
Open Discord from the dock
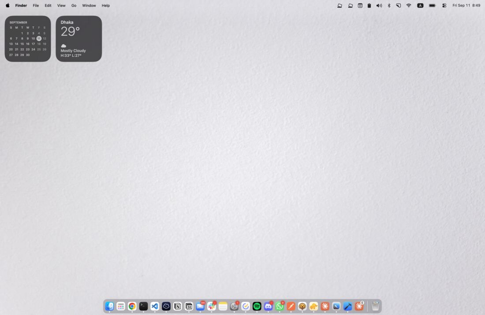[268, 306]
